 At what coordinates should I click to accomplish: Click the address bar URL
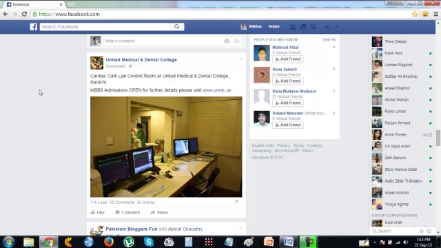pyautogui.click(x=69, y=14)
